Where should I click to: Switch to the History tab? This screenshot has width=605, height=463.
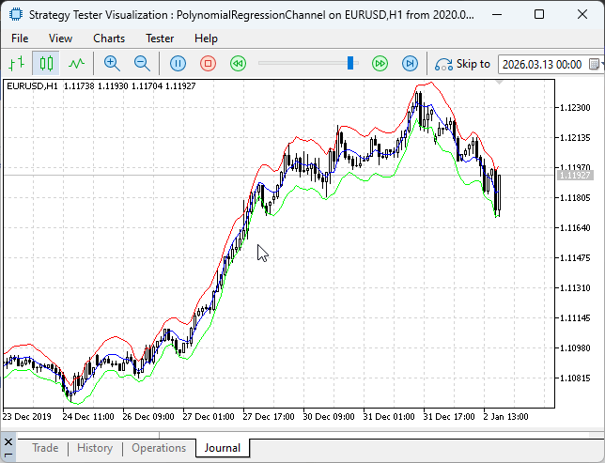[95, 448]
